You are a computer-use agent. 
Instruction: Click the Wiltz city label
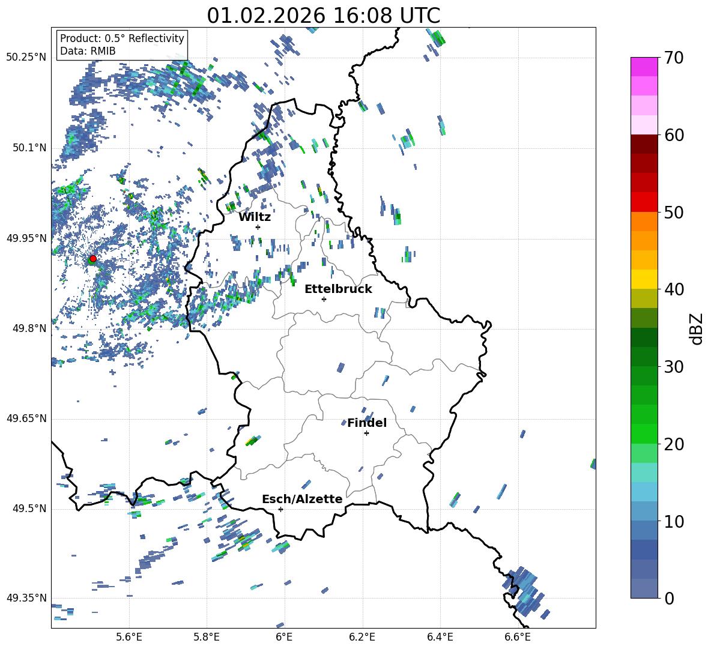click(x=255, y=217)
